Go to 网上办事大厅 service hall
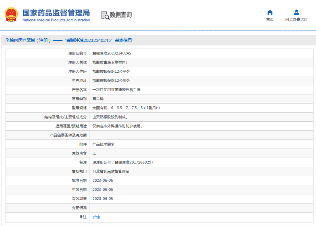The image size is (316, 226). tap(296, 19)
